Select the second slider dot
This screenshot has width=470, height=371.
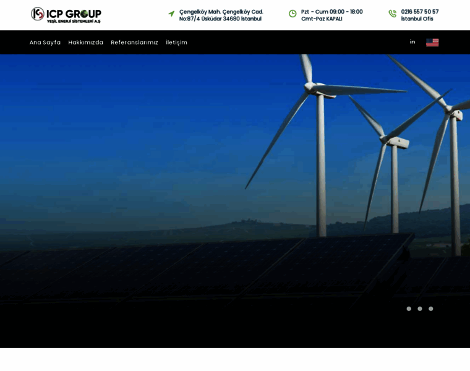pos(420,309)
